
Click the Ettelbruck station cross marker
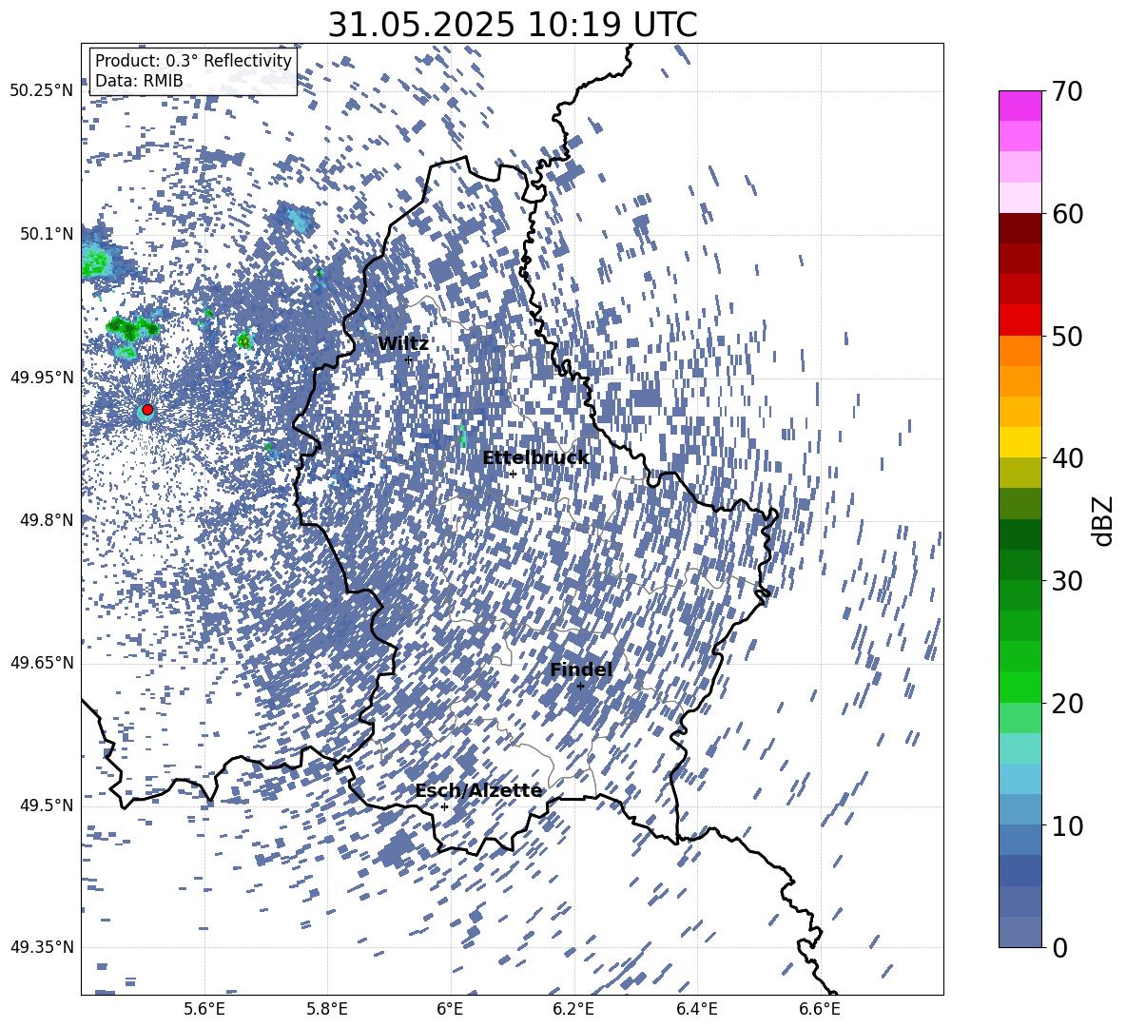coord(513,474)
